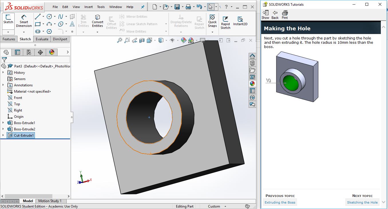Pick the Line sketch tool
388x209 pixels.
tap(38, 17)
